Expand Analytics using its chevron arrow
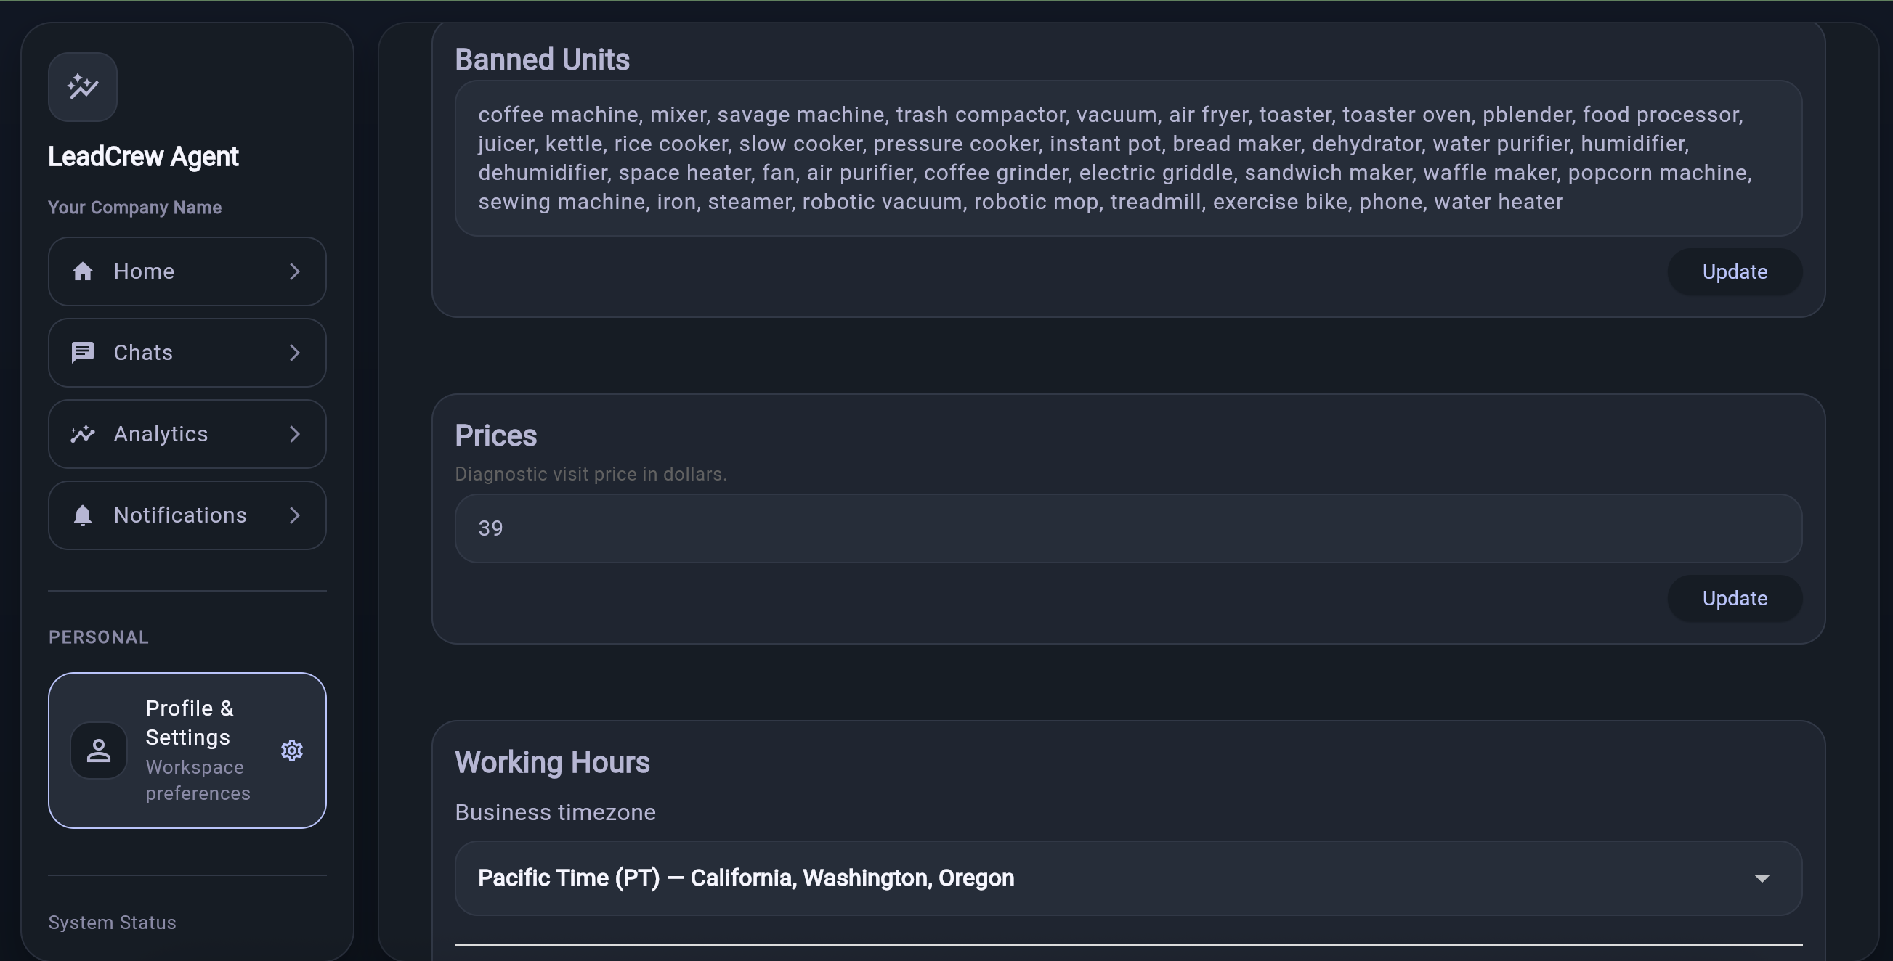1893x961 pixels. [x=296, y=434]
